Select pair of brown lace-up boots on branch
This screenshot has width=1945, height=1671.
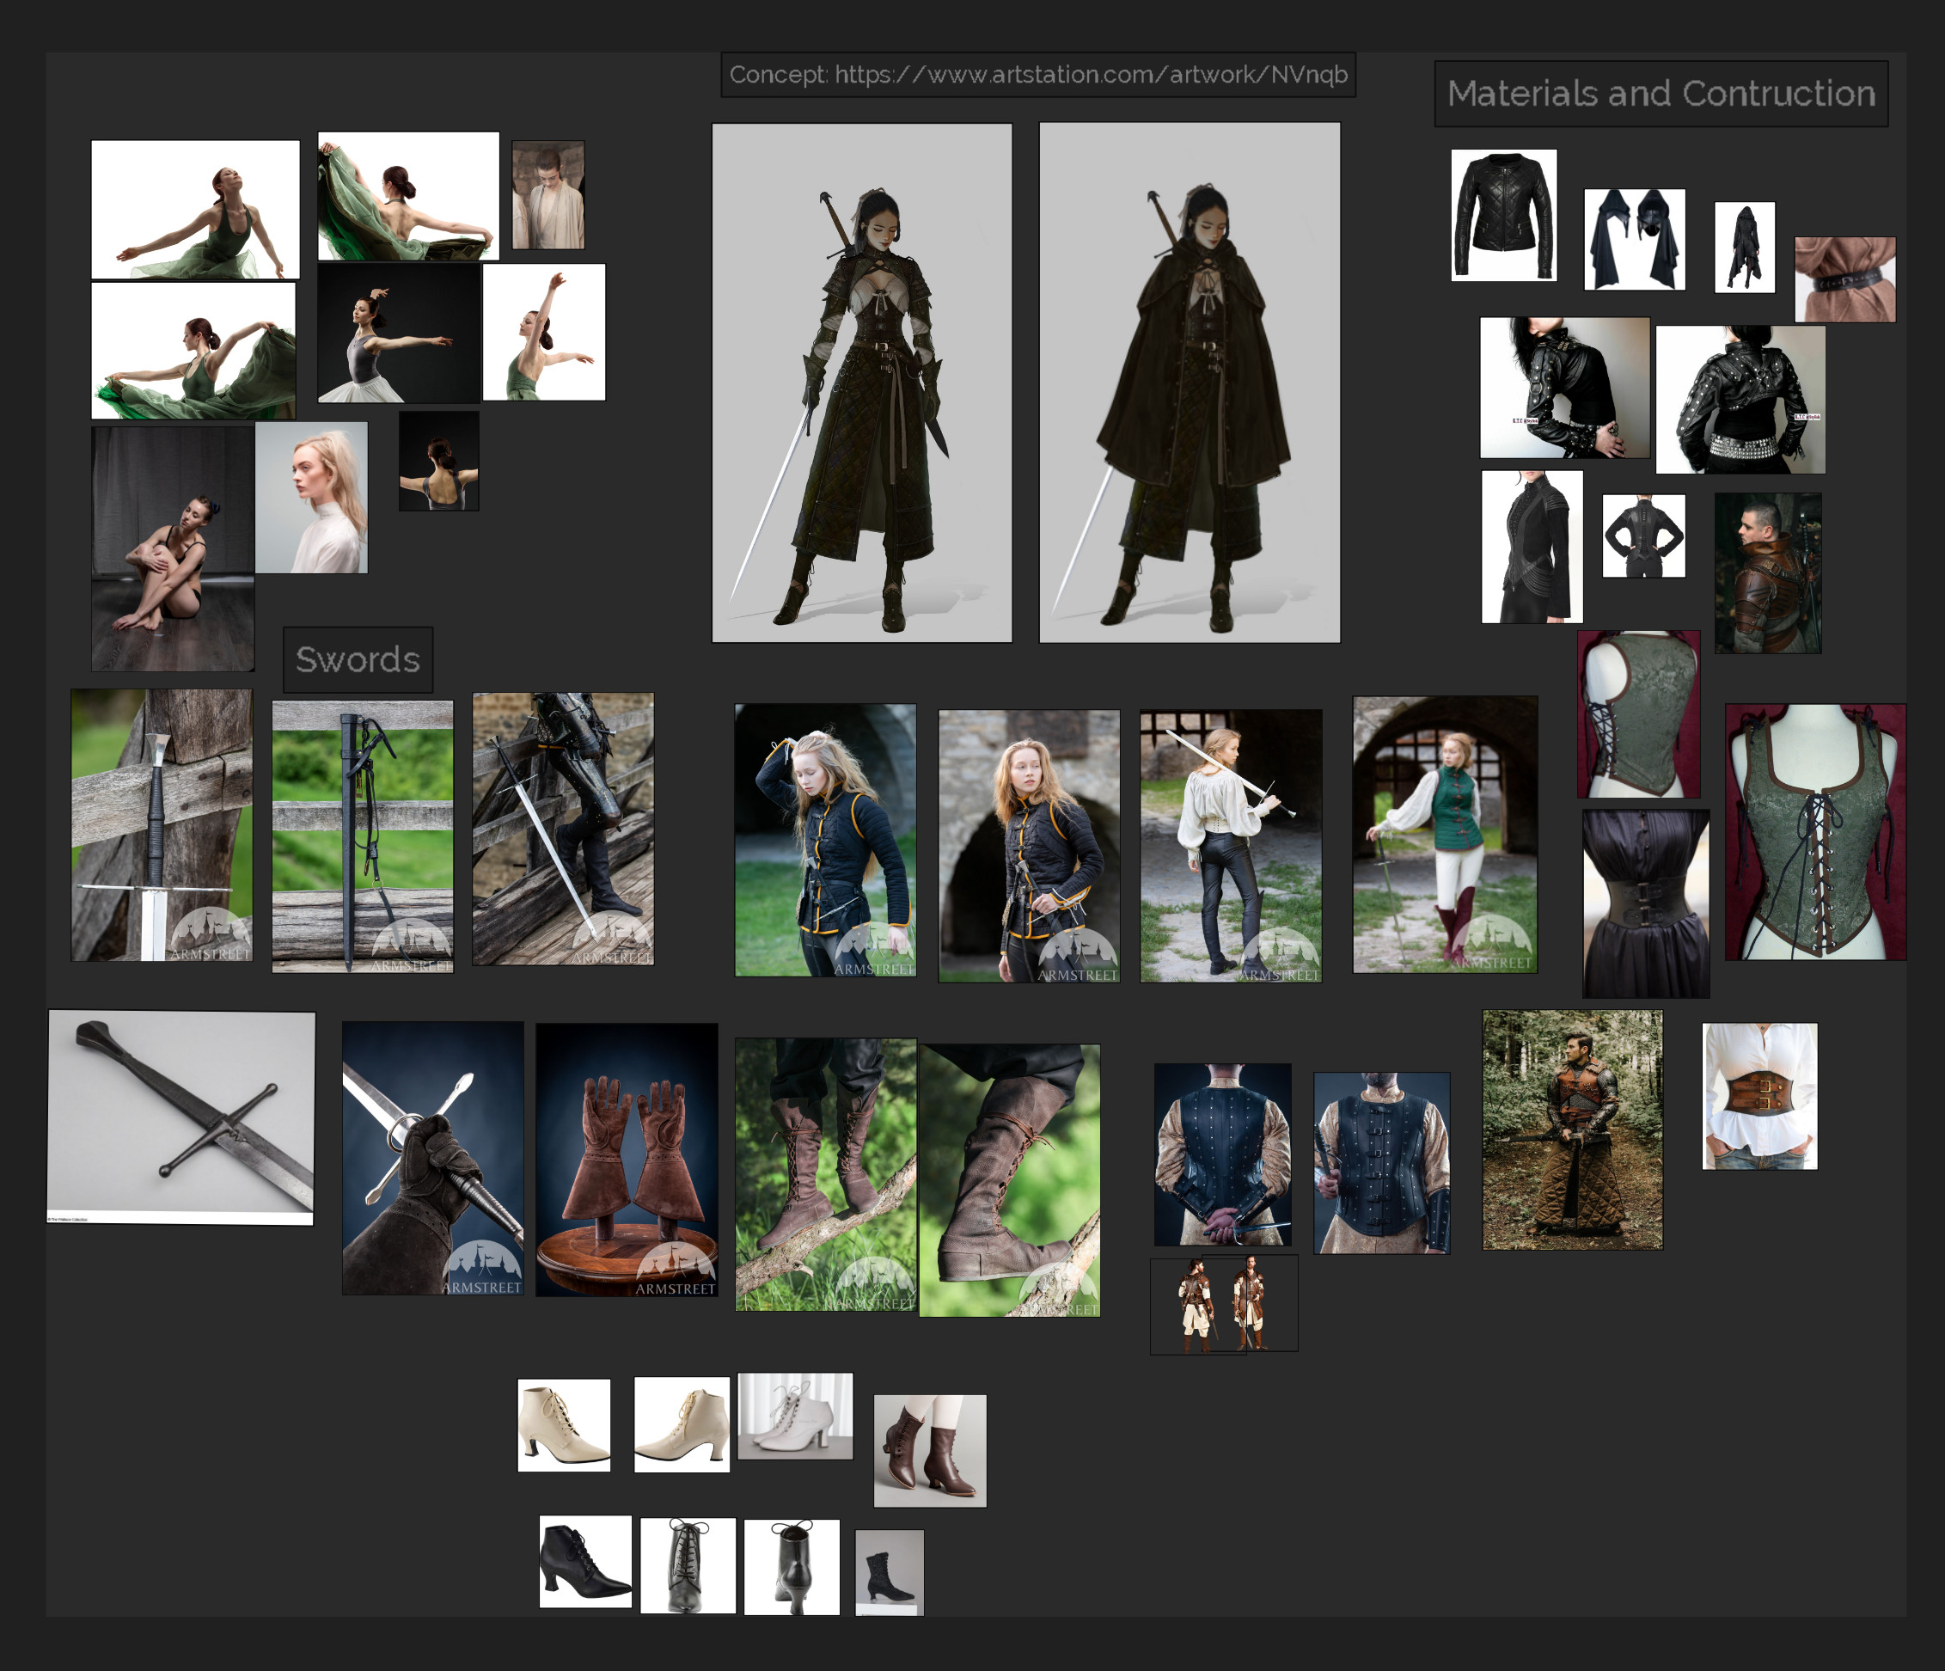[826, 1174]
